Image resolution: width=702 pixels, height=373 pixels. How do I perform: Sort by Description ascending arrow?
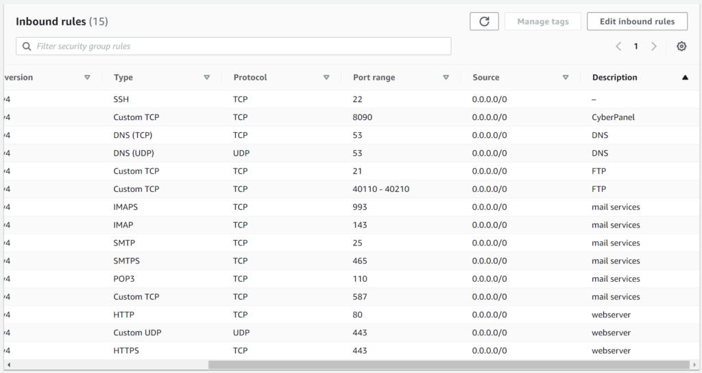(685, 77)
